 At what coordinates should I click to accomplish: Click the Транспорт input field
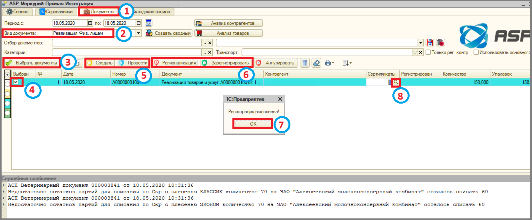click(327, 52)
